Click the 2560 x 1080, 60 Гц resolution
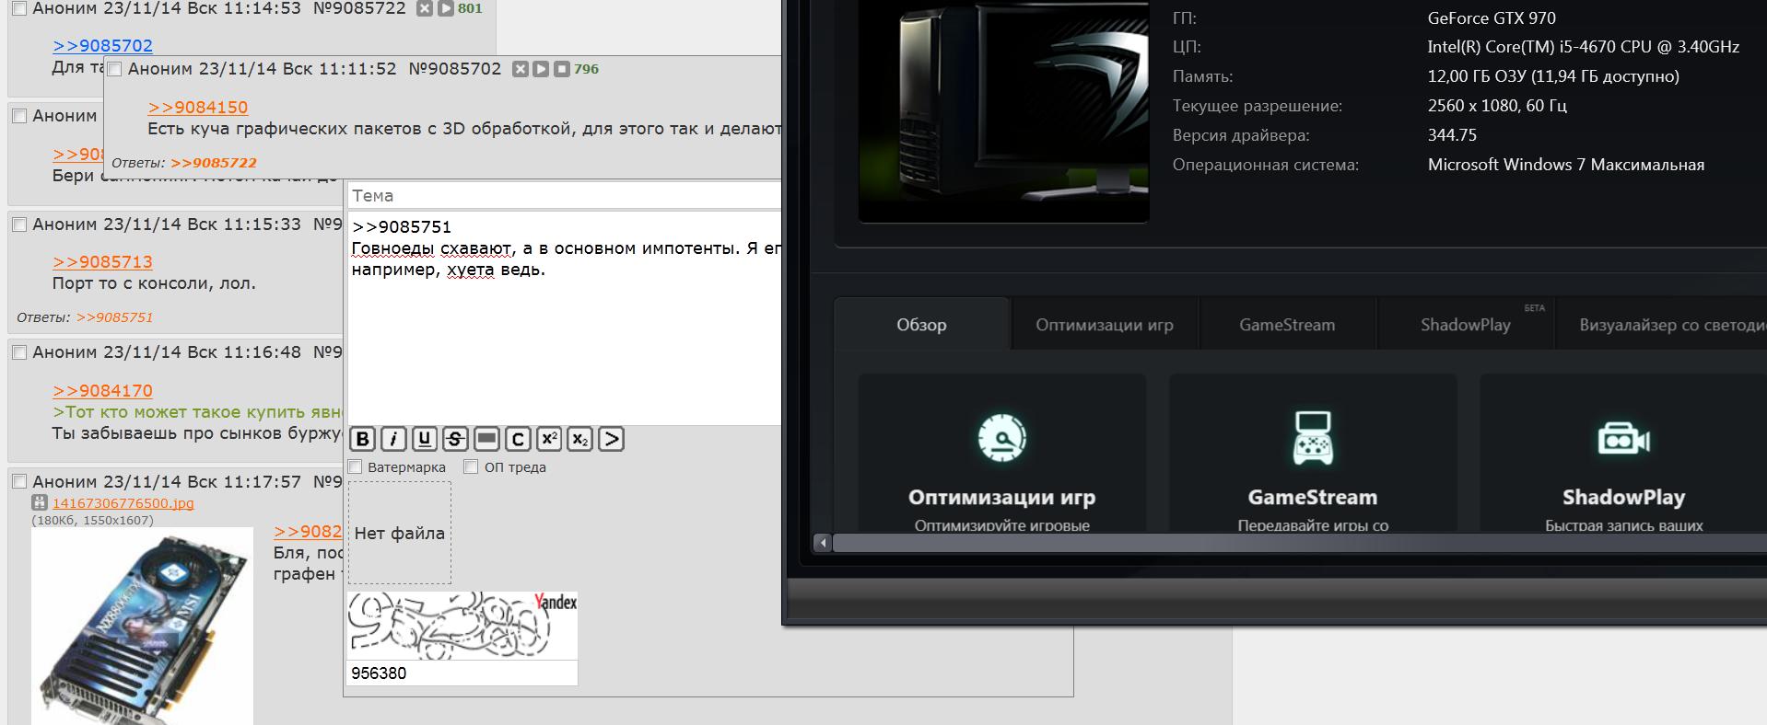 1497,106
